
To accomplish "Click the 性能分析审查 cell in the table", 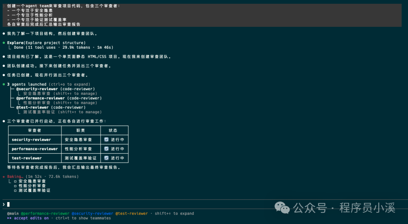I will 81,149.
